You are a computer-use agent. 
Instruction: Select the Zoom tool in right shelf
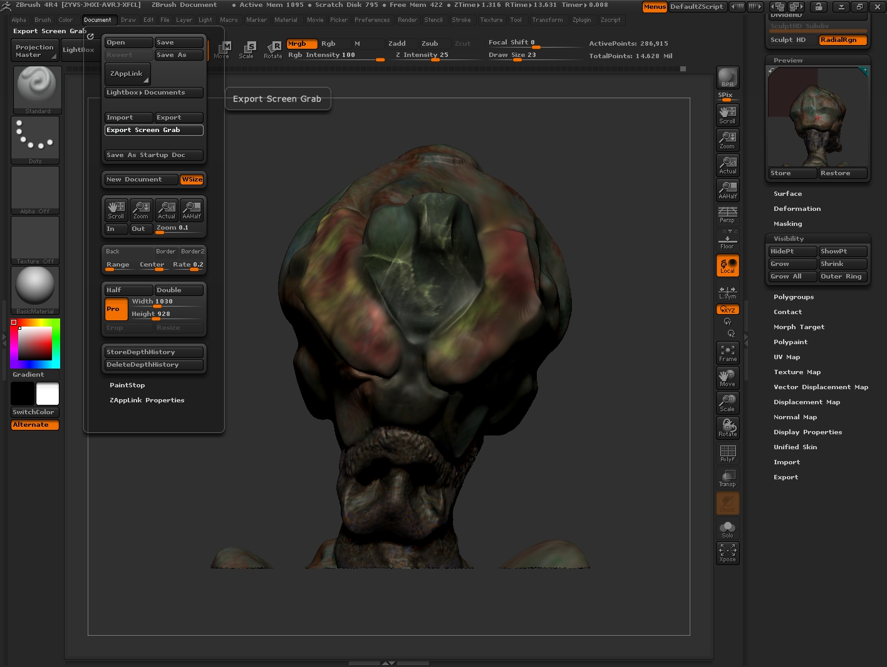coord(727,140)
